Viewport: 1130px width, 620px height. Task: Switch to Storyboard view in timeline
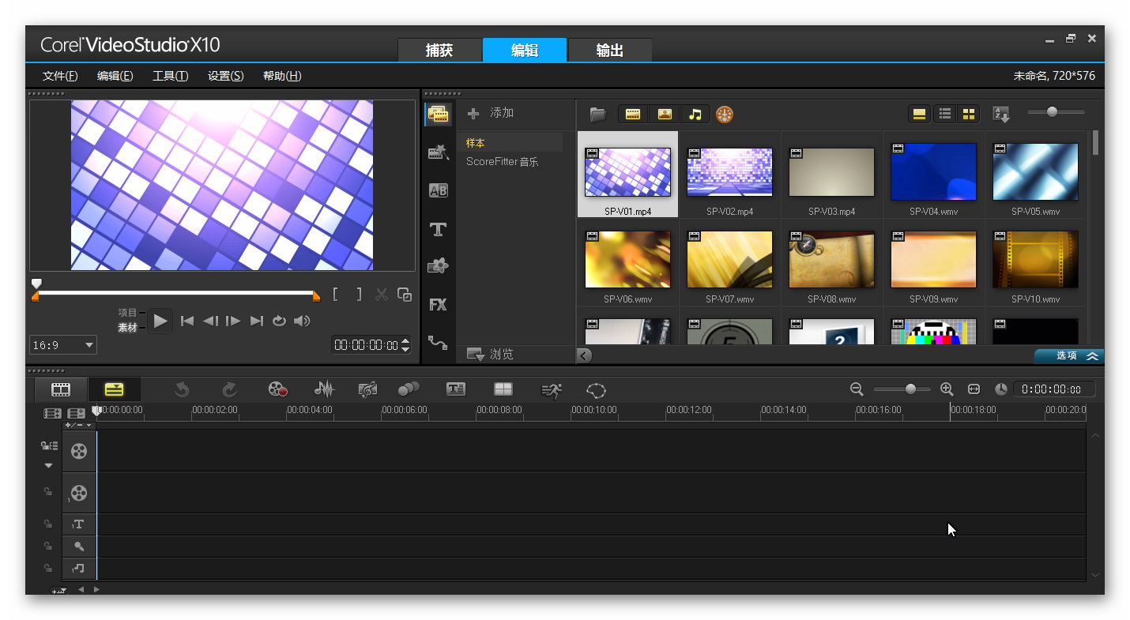[61, 389]
